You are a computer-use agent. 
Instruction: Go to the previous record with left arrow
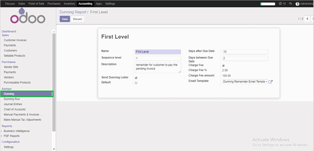307,19
